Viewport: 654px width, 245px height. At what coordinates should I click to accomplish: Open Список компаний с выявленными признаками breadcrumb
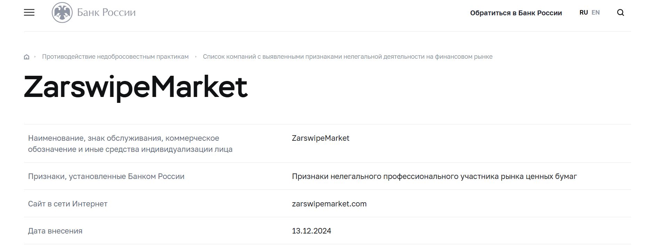coord(348,57)
